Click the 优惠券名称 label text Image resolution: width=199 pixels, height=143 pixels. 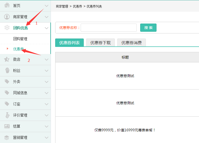(x=69, y=28)
